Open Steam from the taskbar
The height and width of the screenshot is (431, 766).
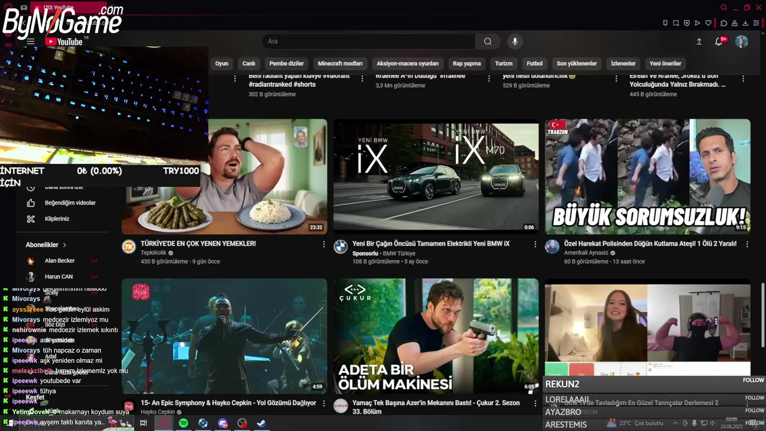point(262,423)
